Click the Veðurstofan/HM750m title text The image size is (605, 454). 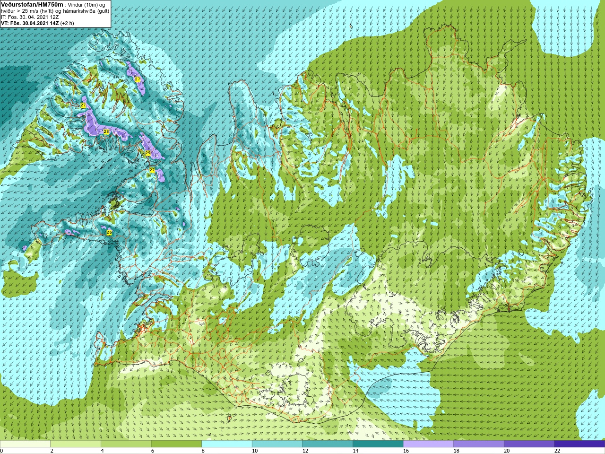tap(32, 4)
